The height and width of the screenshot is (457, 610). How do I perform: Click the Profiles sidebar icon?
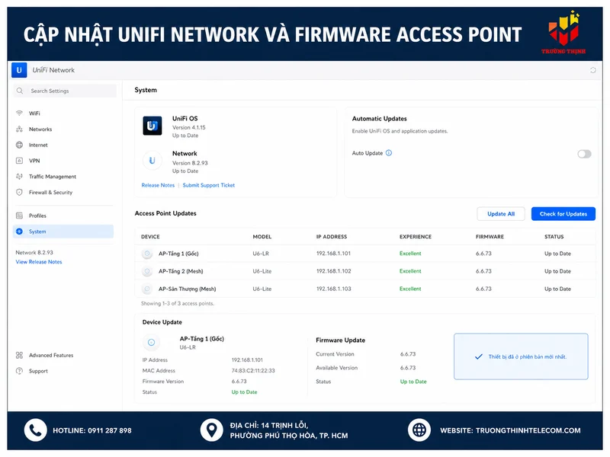tap(19, 216)
